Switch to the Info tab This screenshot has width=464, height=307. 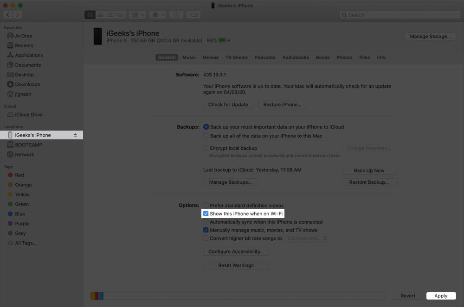point(381,57)
